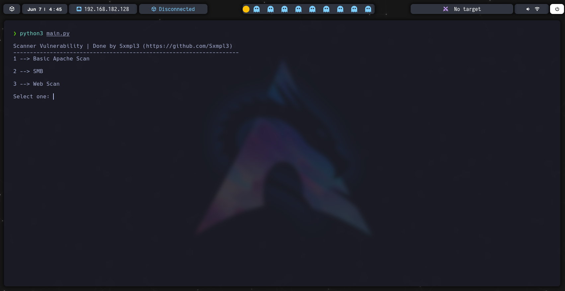Click the Basic Apache Scan option line
The width and height of the screenshot is (565, 291).
point(51,58)
